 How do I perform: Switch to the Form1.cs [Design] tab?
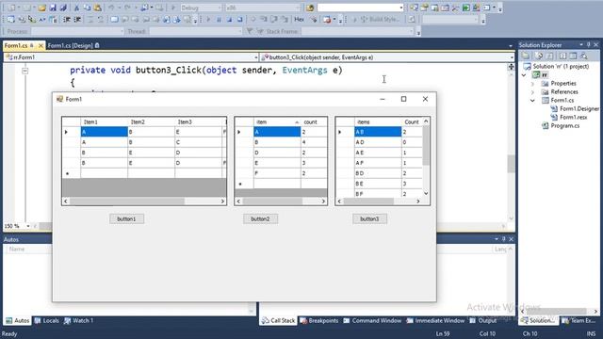click(x=70, y=45)
